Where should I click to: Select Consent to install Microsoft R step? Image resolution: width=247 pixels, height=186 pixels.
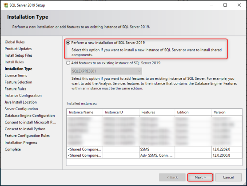(30, 122)
